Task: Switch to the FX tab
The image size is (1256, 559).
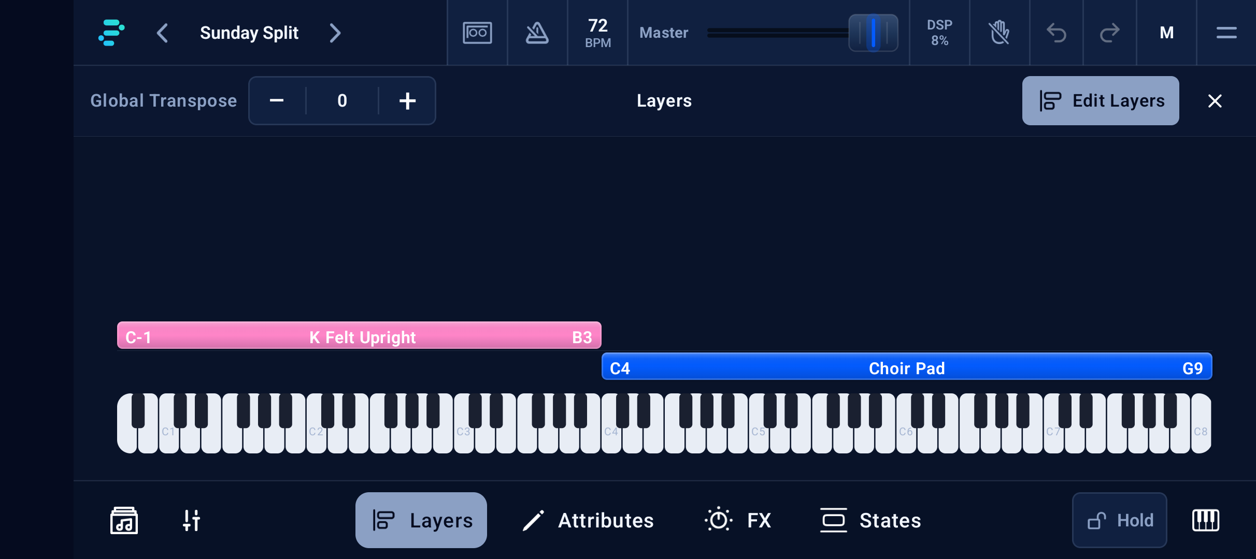Action: 738,520
